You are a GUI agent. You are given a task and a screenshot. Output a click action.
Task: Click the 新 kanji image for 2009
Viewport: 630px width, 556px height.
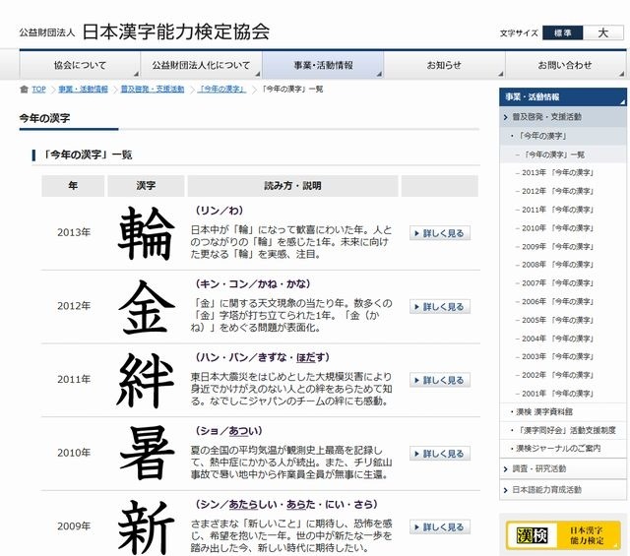(147, 527)
